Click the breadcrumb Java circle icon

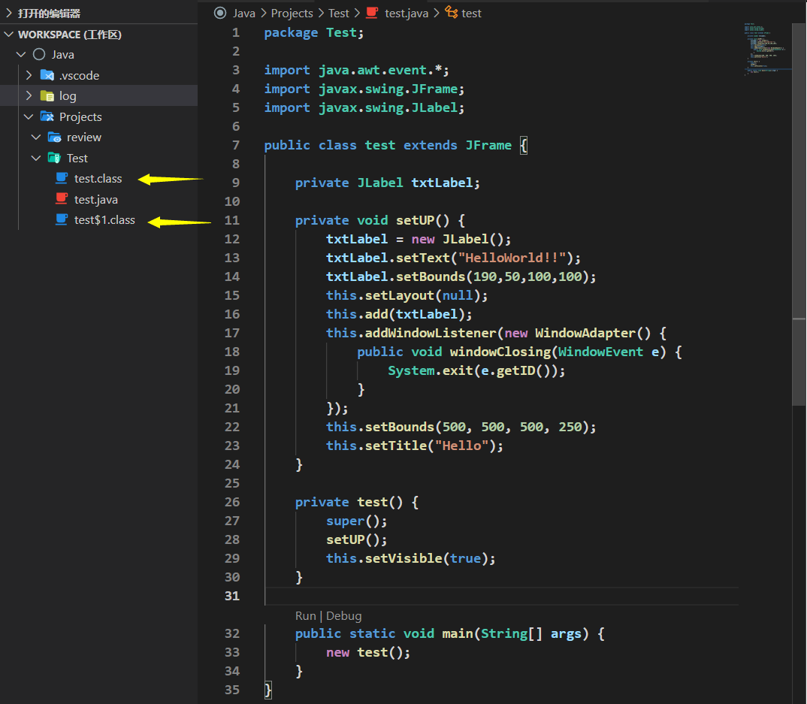[220, 13]
